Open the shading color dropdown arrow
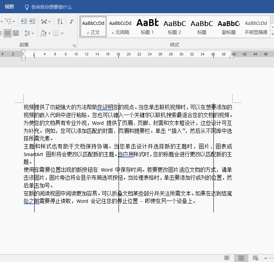274x262 pixels. [49, 33]
